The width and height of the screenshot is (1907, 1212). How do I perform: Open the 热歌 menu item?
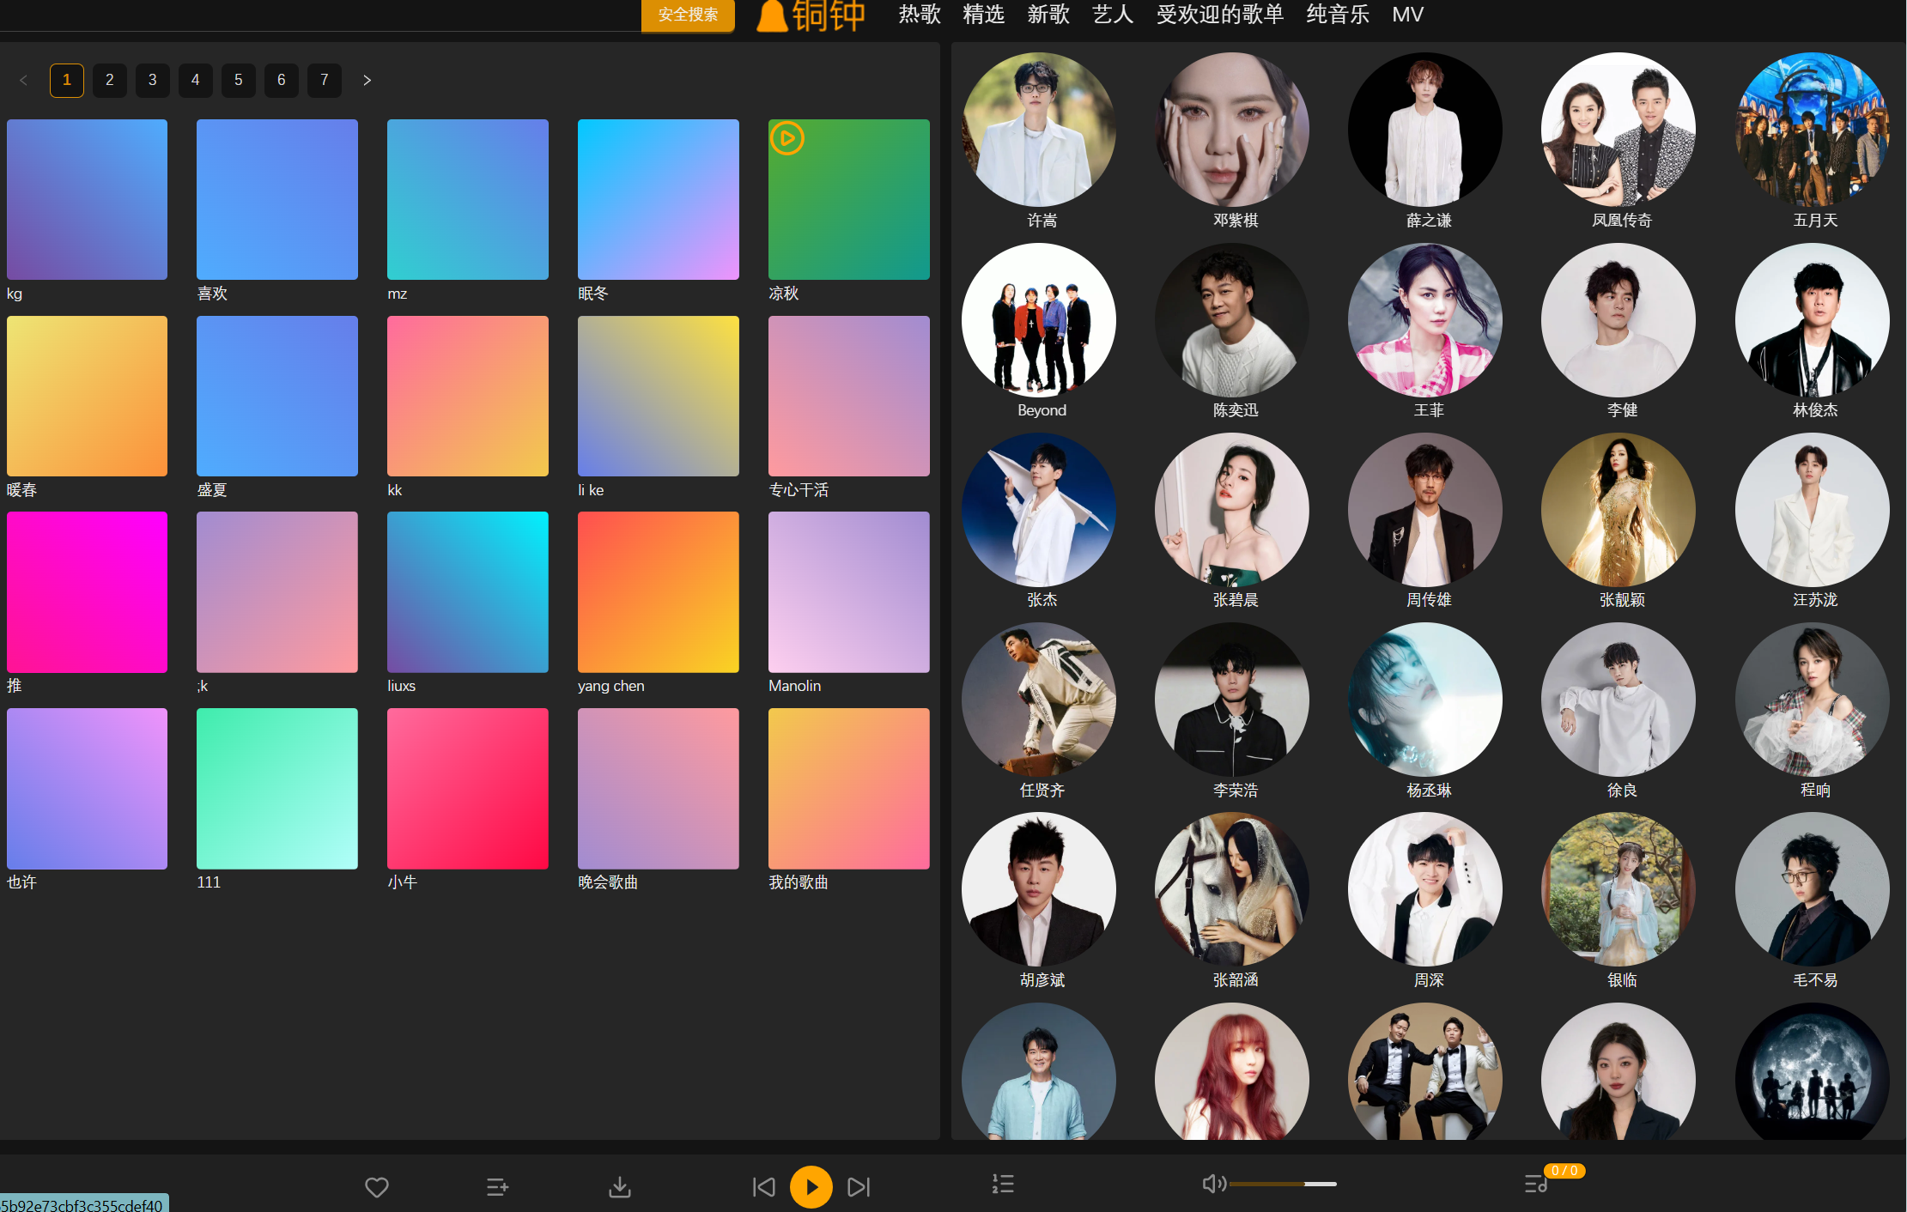pyautogui.click(x=919, y=15)
